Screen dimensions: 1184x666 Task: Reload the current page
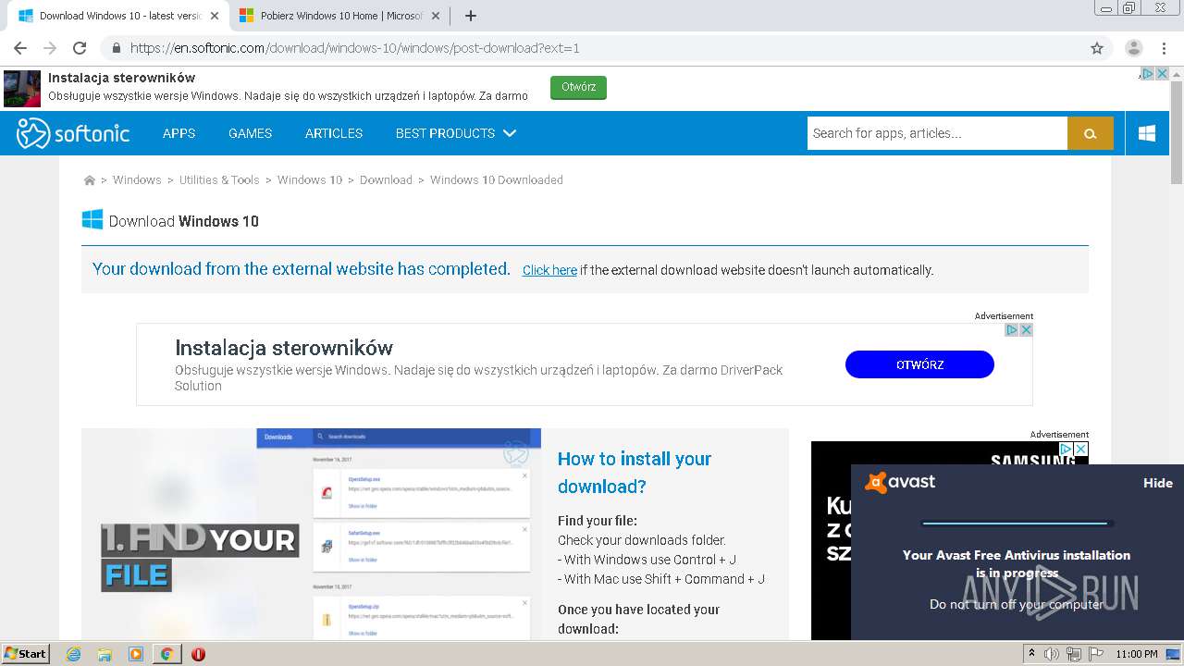(x=80, y=48)
